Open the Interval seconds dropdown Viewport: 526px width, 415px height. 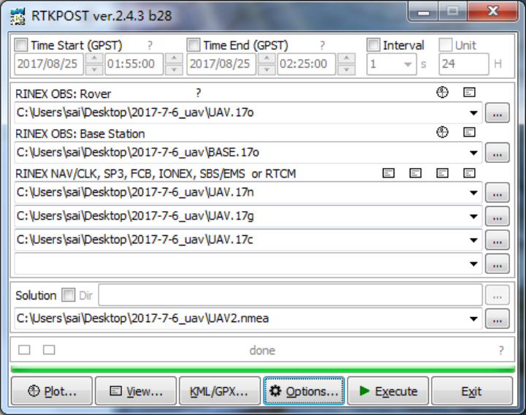coord(408,64)
